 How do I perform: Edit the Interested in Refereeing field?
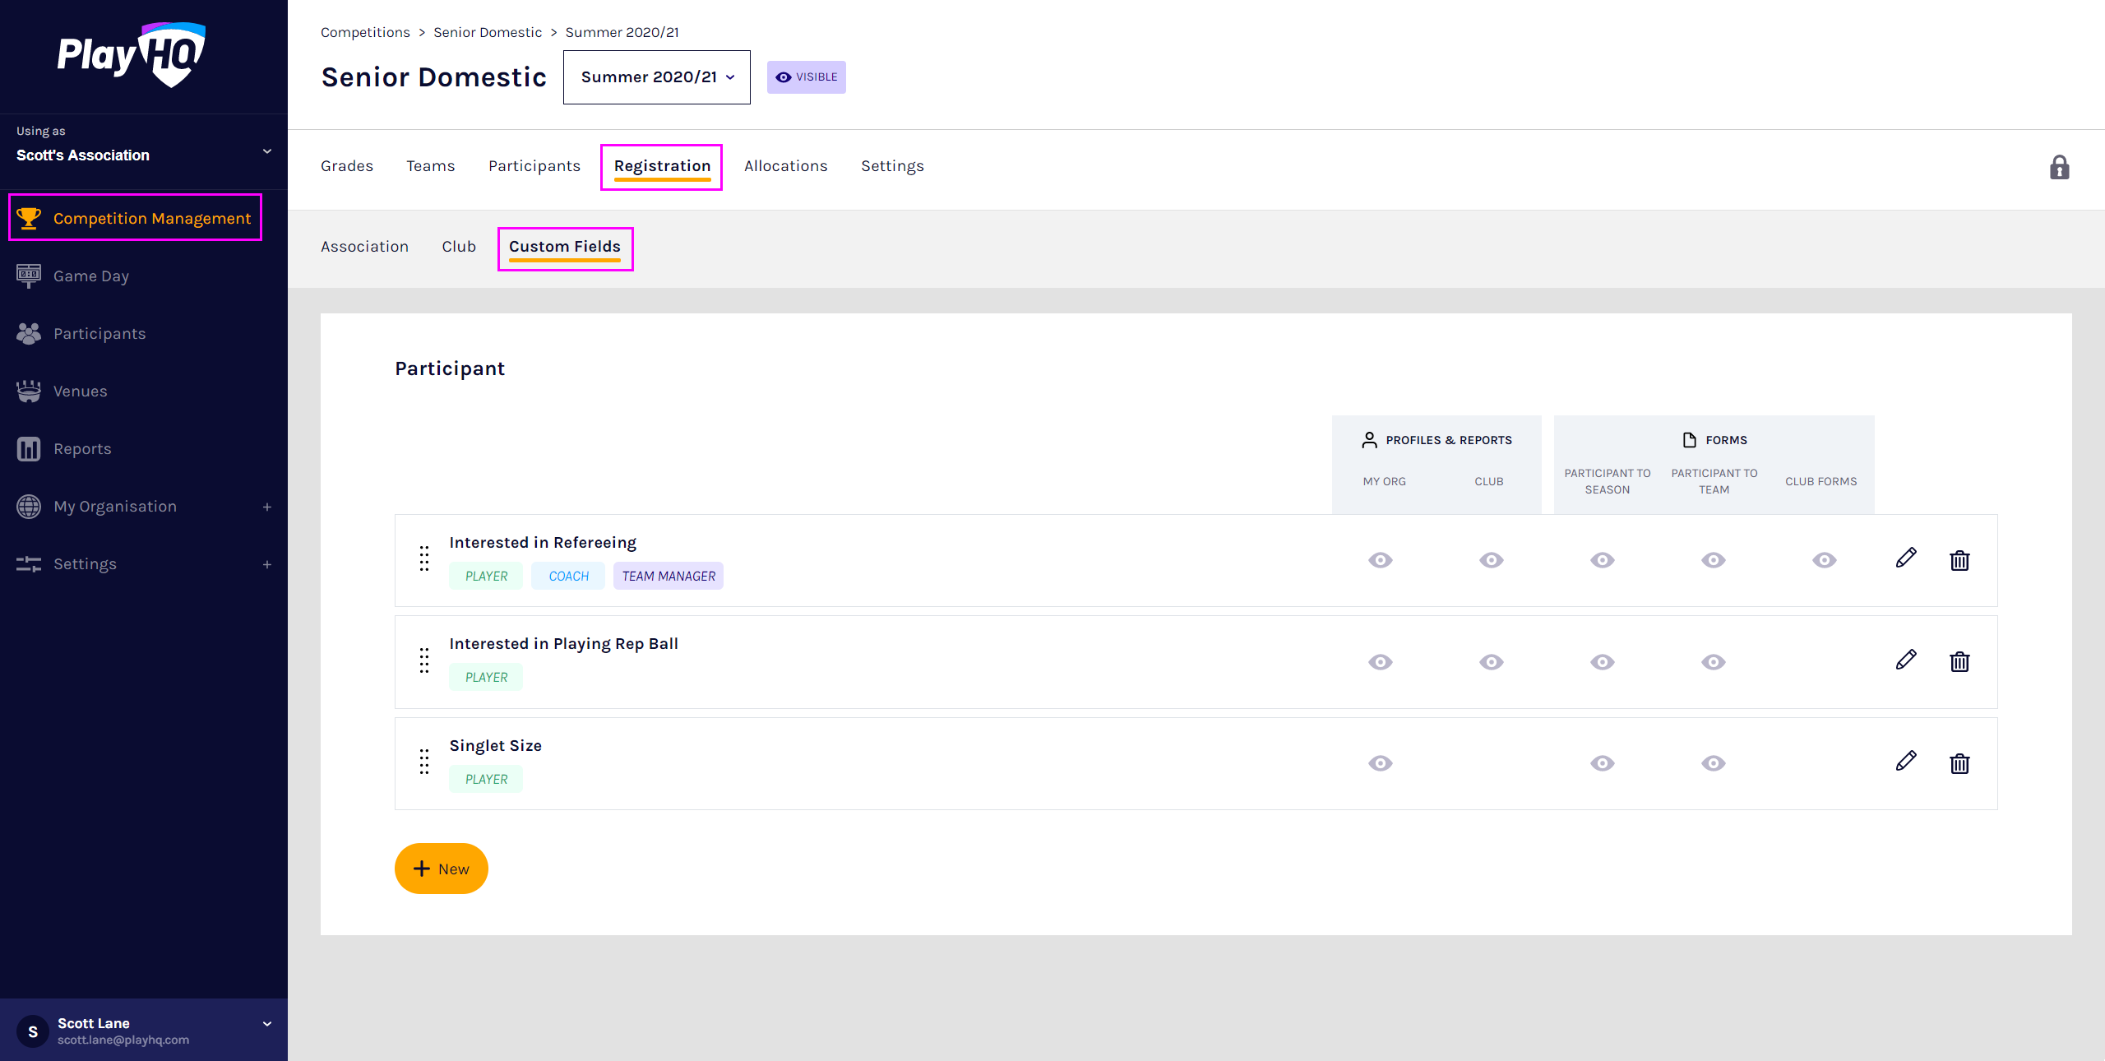tap(1906, 558)
